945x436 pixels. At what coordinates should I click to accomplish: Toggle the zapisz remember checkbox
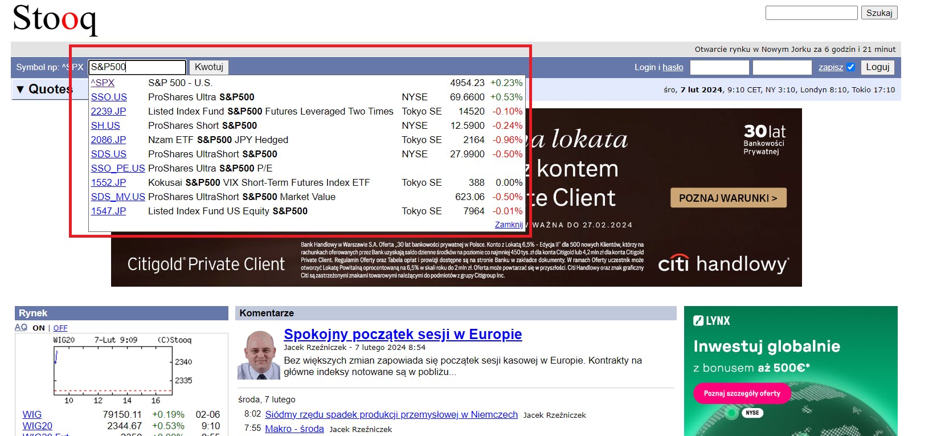[850, 67]
